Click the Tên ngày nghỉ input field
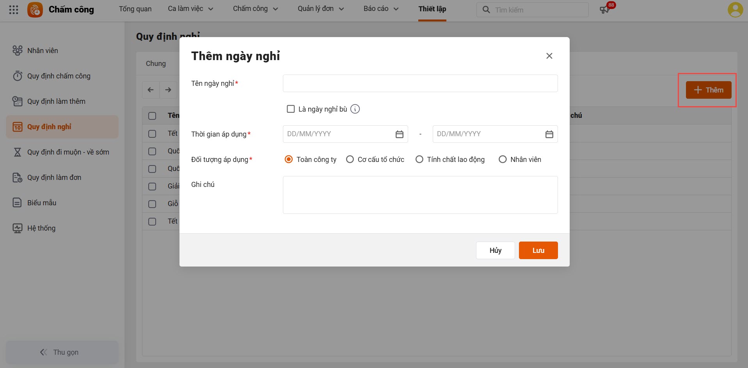748x368 pixels. click(x=420, y=84)
